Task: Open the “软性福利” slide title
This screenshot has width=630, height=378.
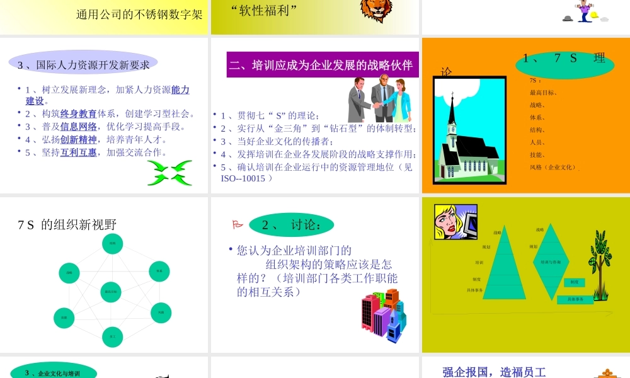Action: [x=263, y=11]
